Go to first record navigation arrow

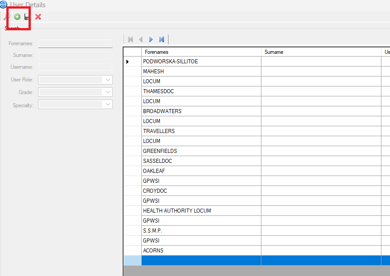[130, 39]
